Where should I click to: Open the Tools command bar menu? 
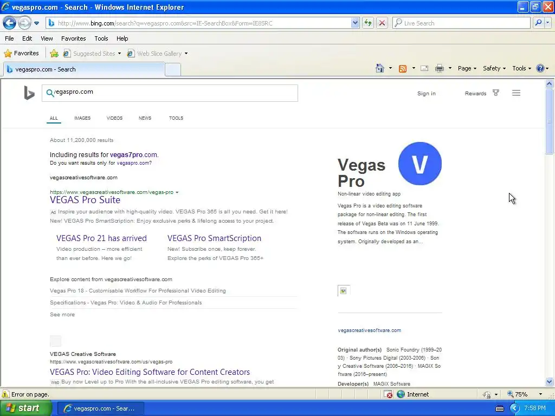pyautogui.click(x=521, y=68)
